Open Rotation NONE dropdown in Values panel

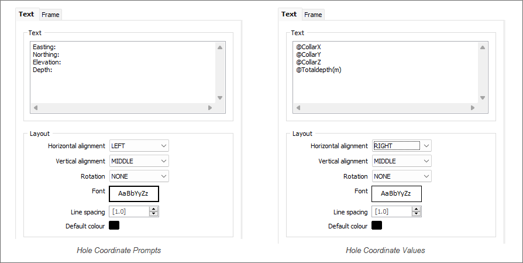tap(401, 176)
